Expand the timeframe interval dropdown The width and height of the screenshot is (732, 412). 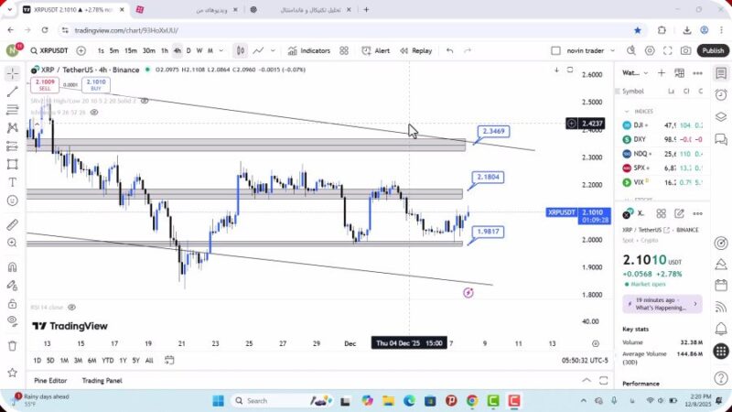coord(222,51)
